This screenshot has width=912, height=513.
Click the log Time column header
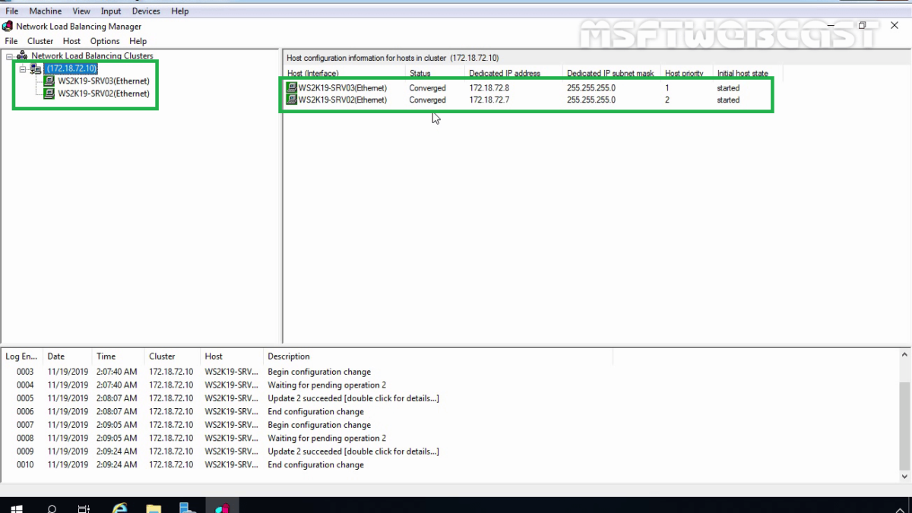pyautogui.click(x=118, y=356)
